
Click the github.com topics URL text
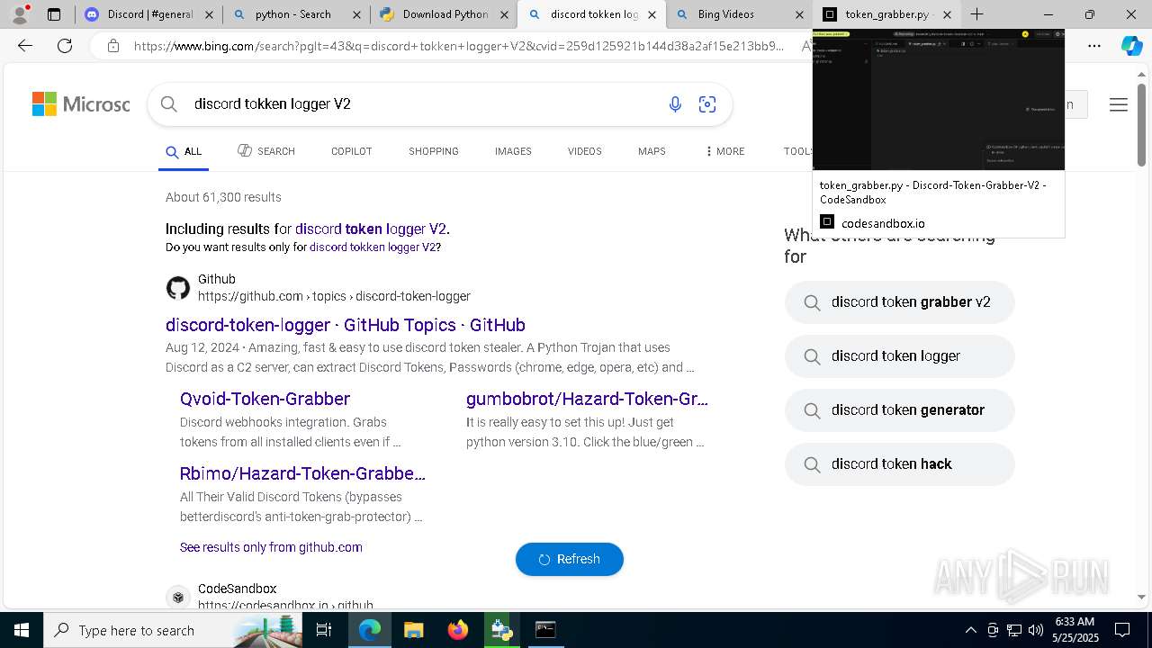(334, 296)
